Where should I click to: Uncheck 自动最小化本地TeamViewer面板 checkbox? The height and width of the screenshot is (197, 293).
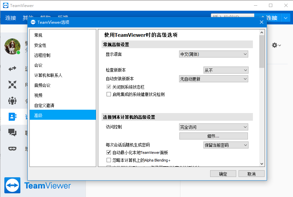109,152
